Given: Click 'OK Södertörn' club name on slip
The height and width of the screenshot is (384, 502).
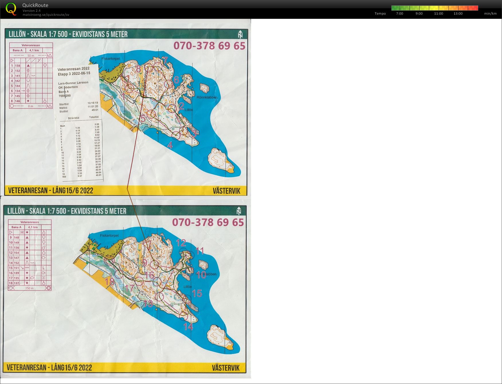Looking at the screenshot, I should pyautogui.click(x=68, y=87).
